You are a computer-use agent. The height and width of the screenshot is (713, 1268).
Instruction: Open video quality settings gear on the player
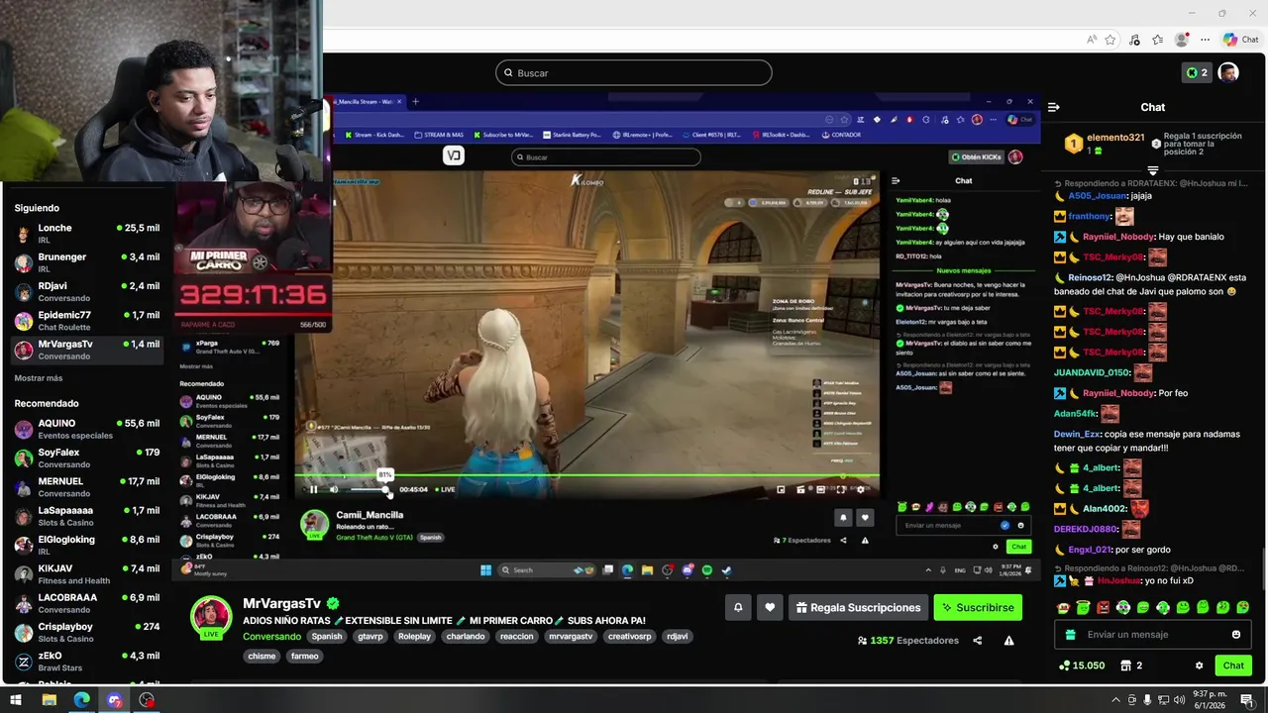click(861, 489)
